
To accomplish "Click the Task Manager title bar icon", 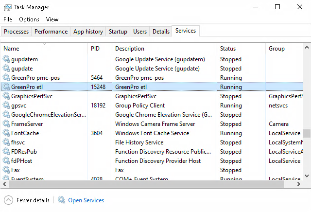I will (x=7, y=7).
